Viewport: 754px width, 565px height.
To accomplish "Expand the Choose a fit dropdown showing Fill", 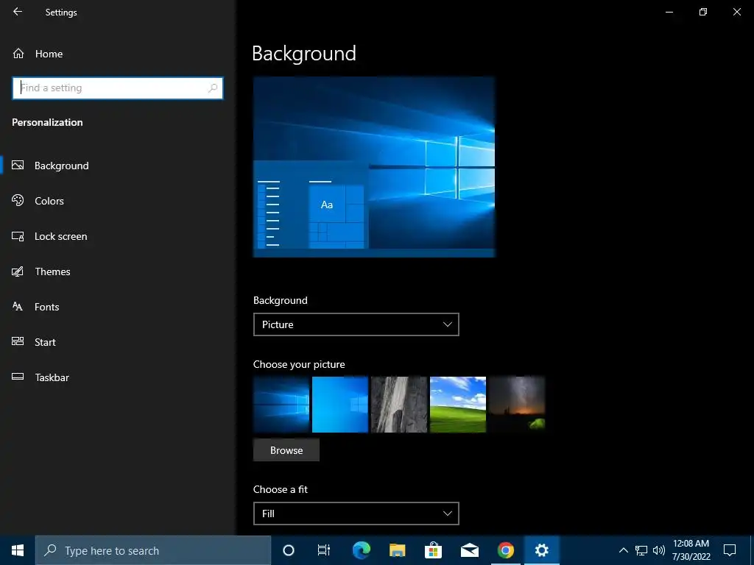I will tap(356, 514).
